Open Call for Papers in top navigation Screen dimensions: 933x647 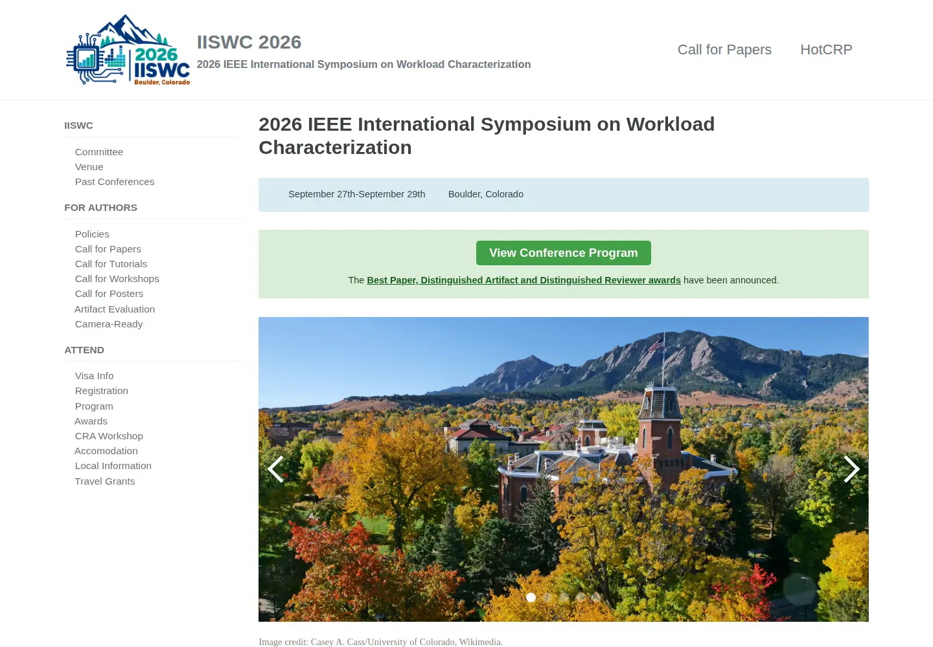[x=724, y=50]
